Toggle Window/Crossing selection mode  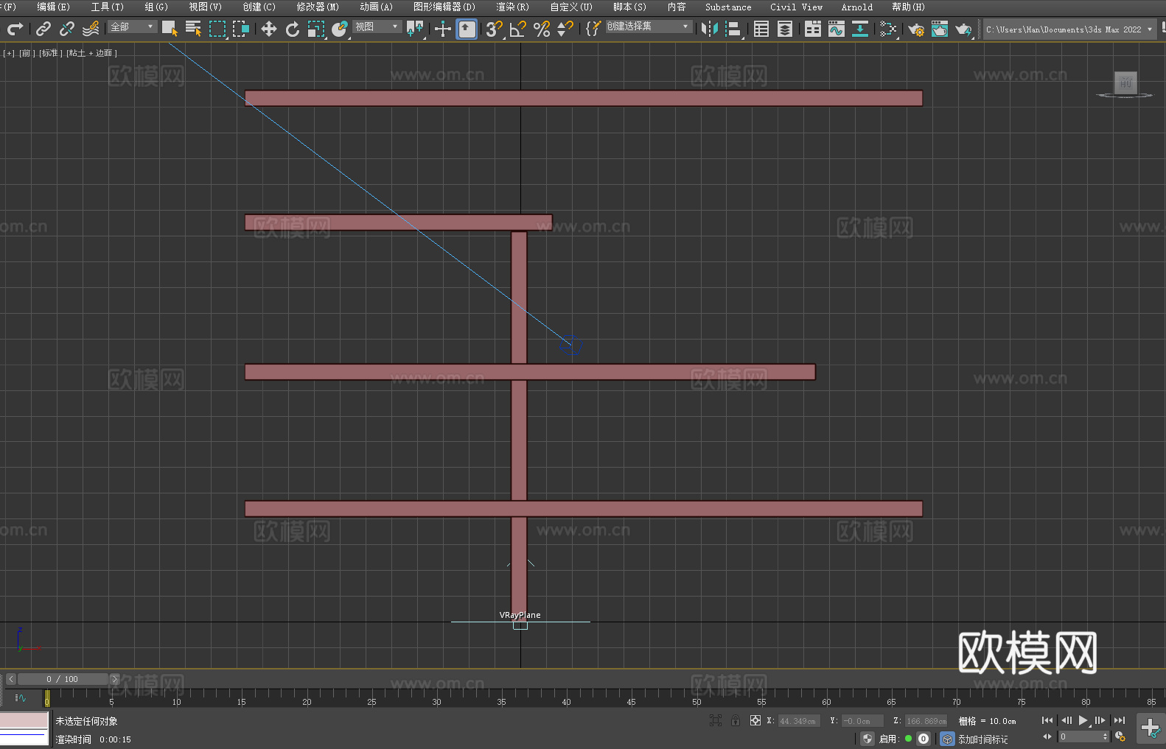click(241, 29)
